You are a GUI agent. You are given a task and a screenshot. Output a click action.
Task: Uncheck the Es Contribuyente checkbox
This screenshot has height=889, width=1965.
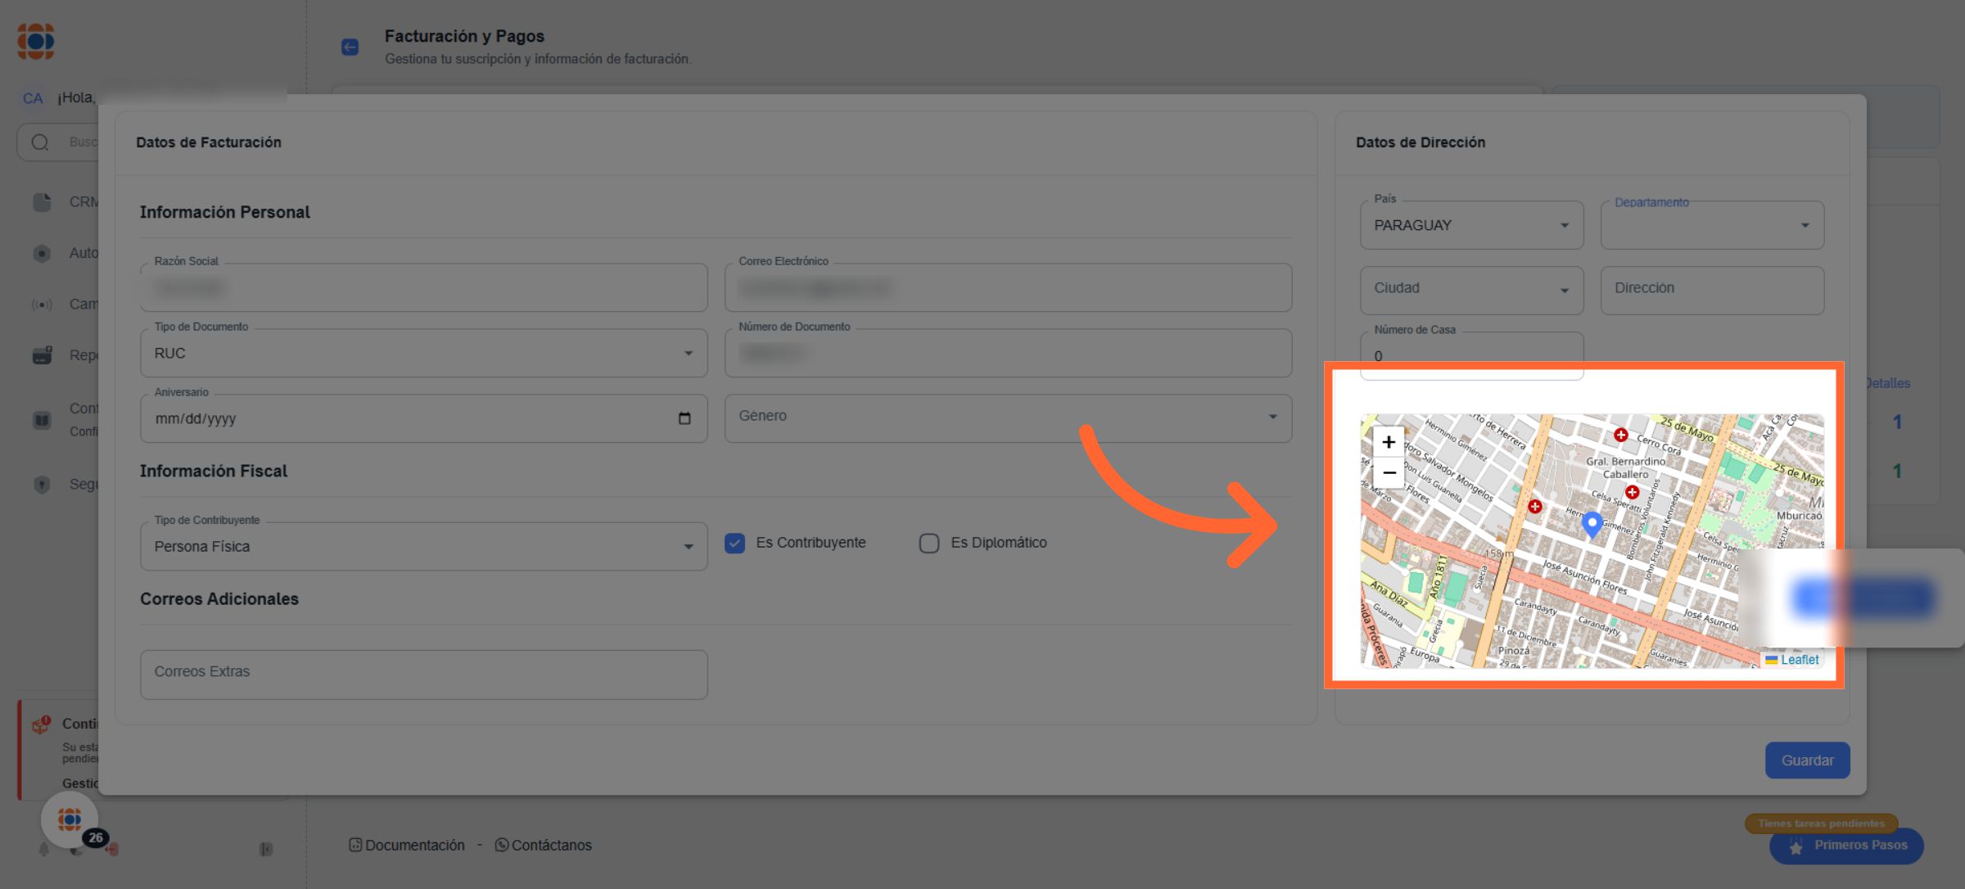(734, 543)
